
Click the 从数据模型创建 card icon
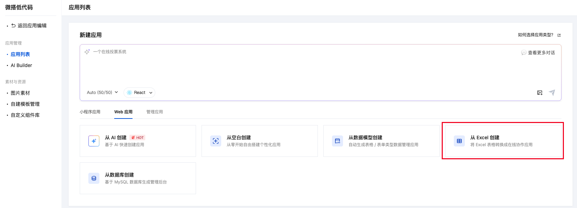(x=338, y=141)
